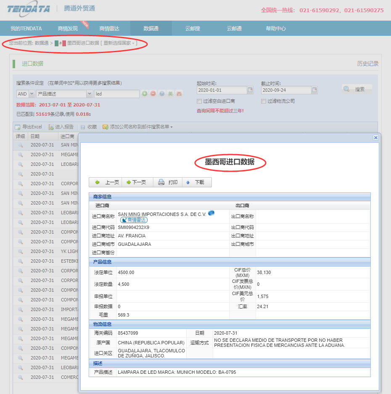
Task: Enable filter blank importers checkbox
Action: point(199,101)
